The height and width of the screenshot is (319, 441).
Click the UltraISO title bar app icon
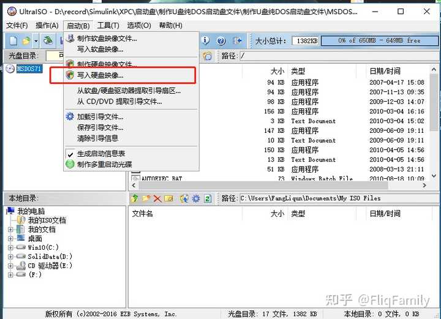pos(12,12)
